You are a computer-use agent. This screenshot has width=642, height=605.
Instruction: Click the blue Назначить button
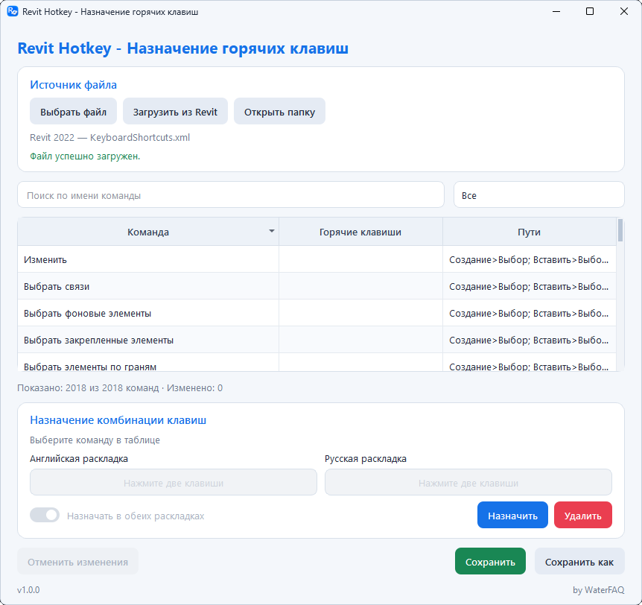[x=512, y=516]
